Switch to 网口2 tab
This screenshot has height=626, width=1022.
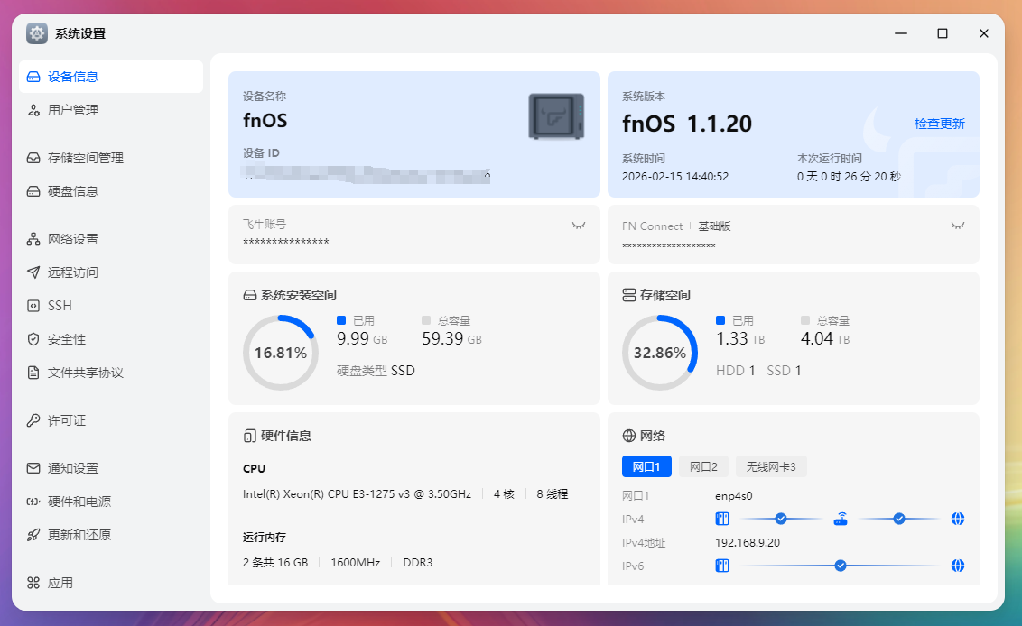703,466
